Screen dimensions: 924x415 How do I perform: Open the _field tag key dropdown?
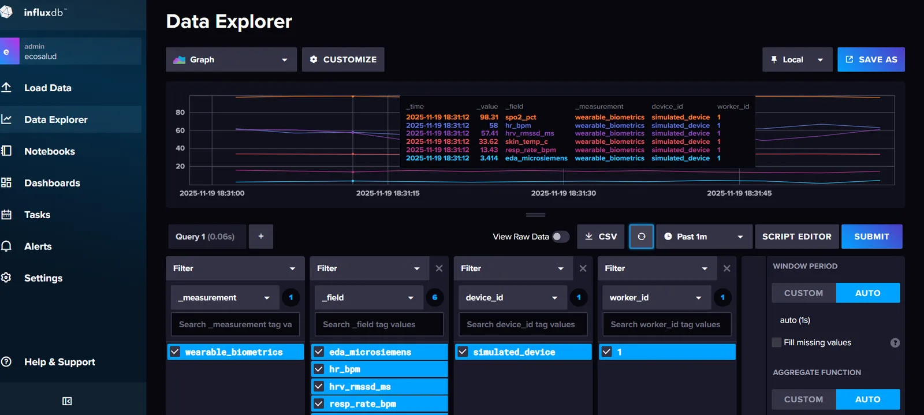(x=369, y=298)
